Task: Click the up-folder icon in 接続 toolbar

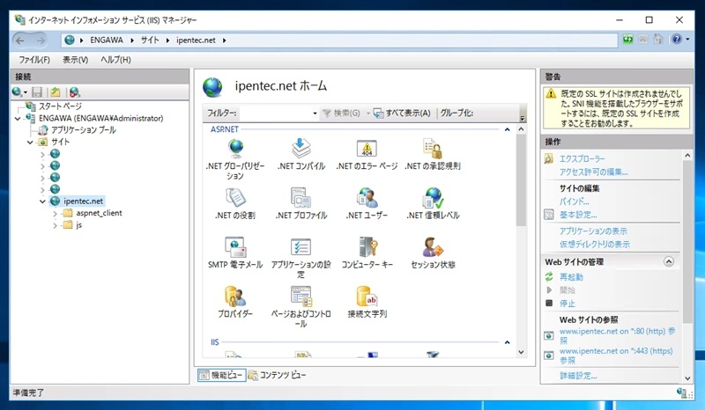Action: pyautogui.click(x=56, y=92)
